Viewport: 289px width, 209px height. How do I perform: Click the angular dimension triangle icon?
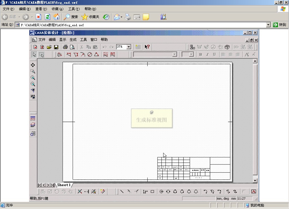tap(97, 55)
